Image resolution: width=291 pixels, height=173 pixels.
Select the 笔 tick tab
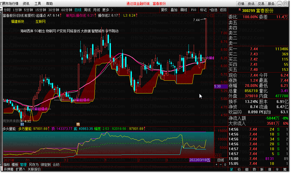[231, 169]
